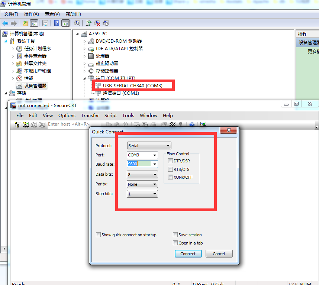Check Open in a tab option

175,243
